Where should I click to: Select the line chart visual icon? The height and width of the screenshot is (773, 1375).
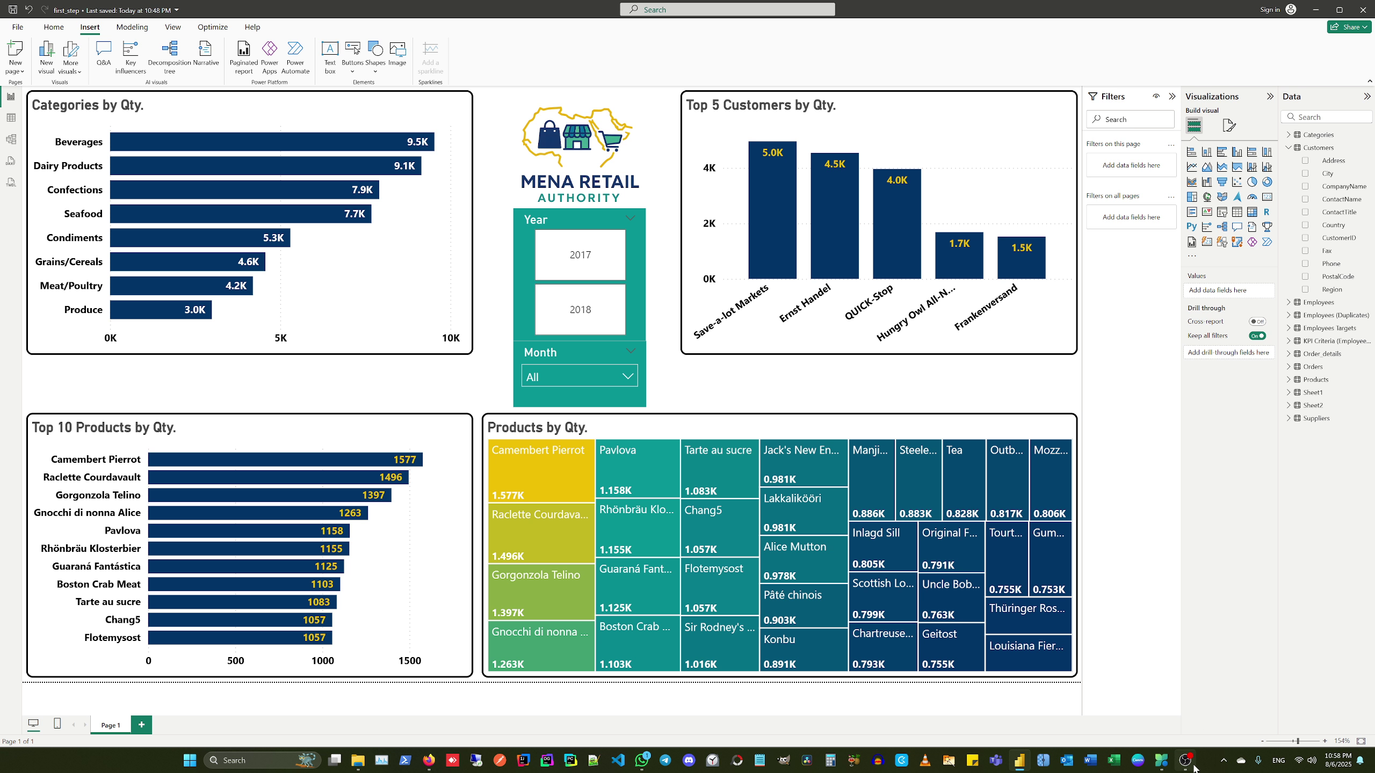click(x=1192, y=167)
